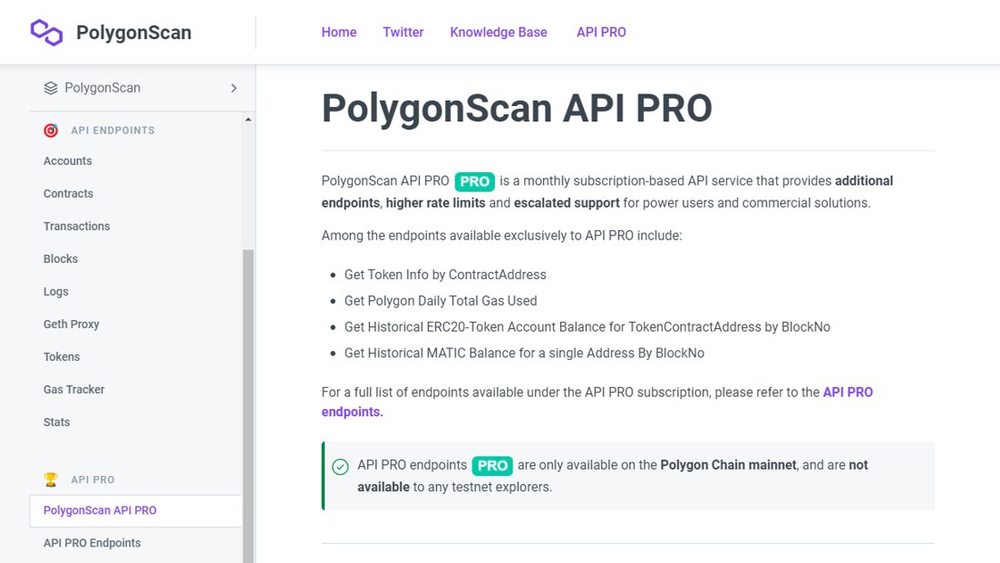Click the PRO badge in the mainnet notice

(x=492, y=465)
